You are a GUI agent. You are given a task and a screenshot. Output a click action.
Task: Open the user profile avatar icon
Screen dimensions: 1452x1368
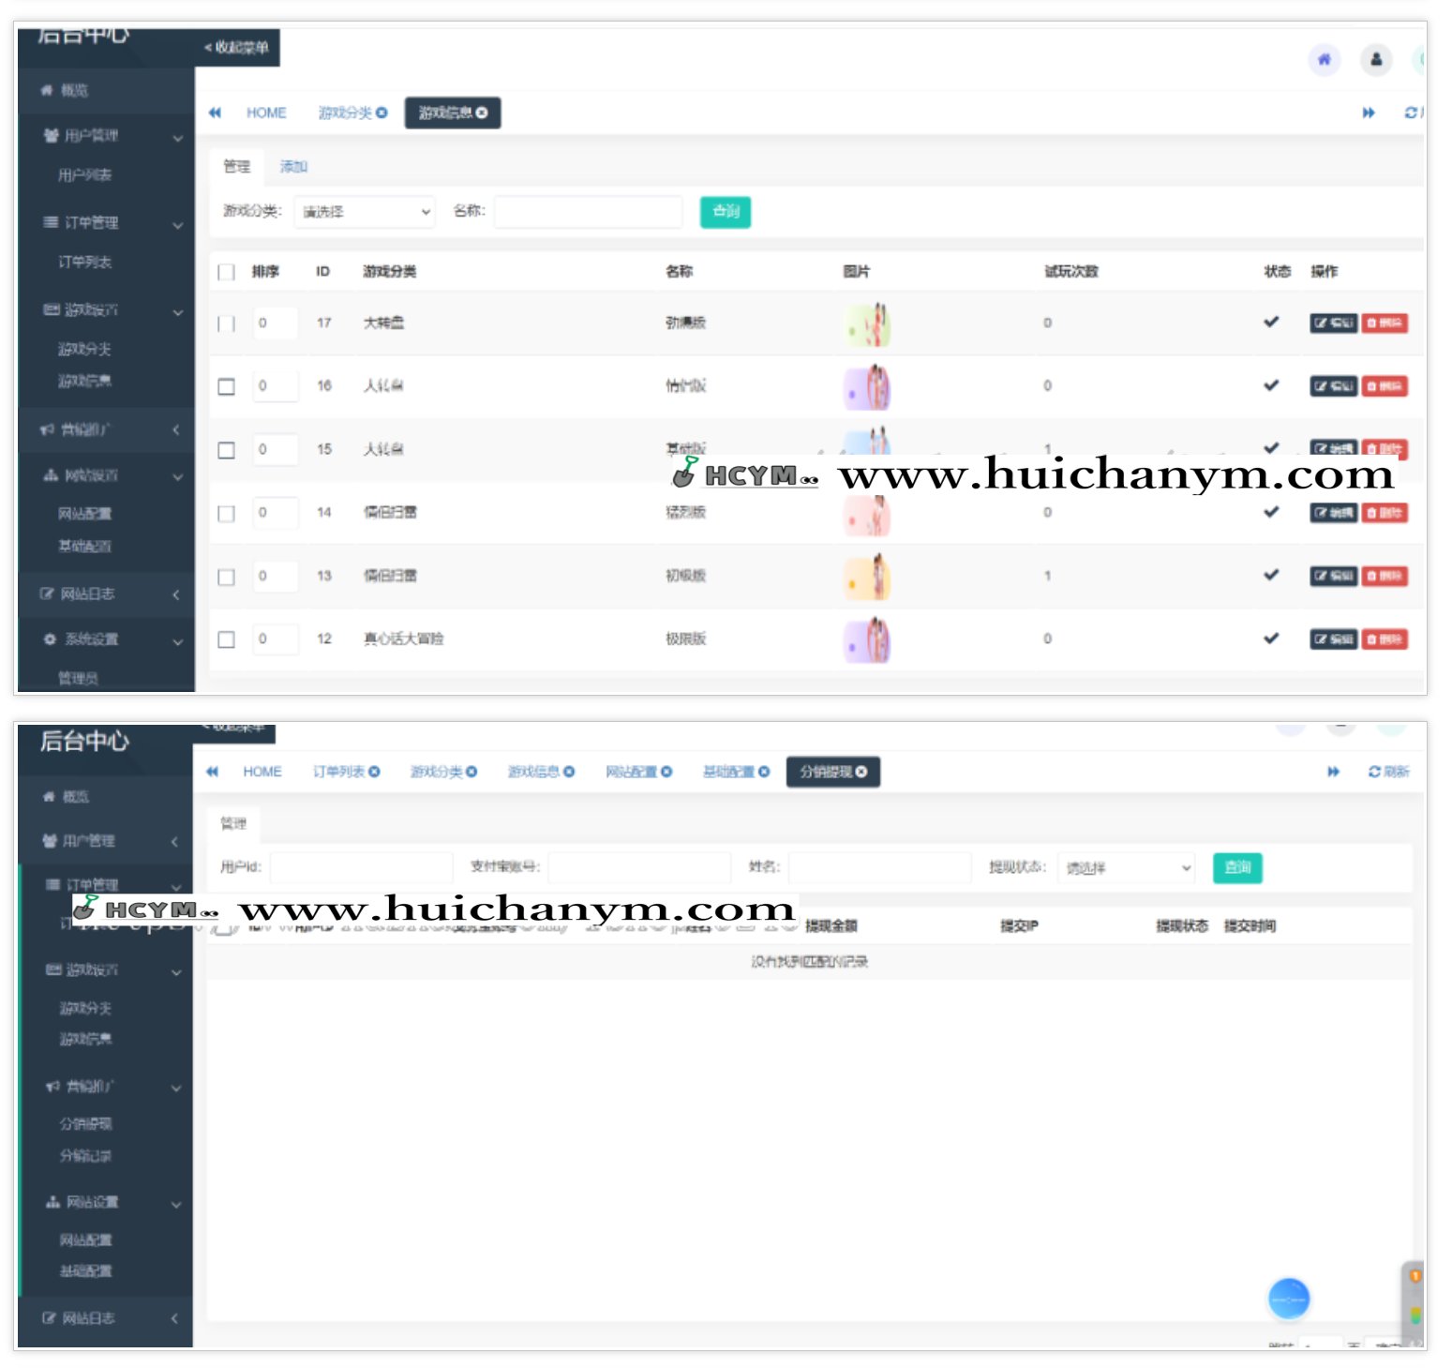tap(1375, 60)
